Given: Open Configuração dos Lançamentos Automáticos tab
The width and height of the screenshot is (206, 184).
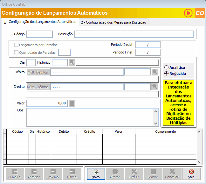Looking at the screenshot, I should [40, 22].
